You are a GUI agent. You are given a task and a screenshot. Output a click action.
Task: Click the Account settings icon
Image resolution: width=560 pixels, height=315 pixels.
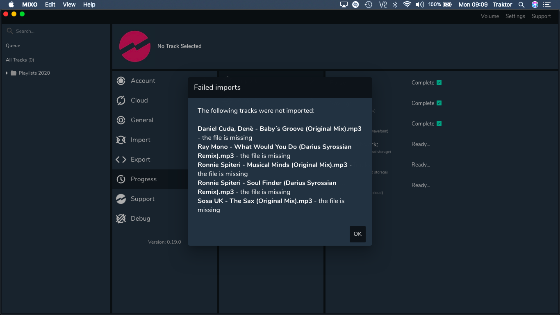[x=121, y=81]
